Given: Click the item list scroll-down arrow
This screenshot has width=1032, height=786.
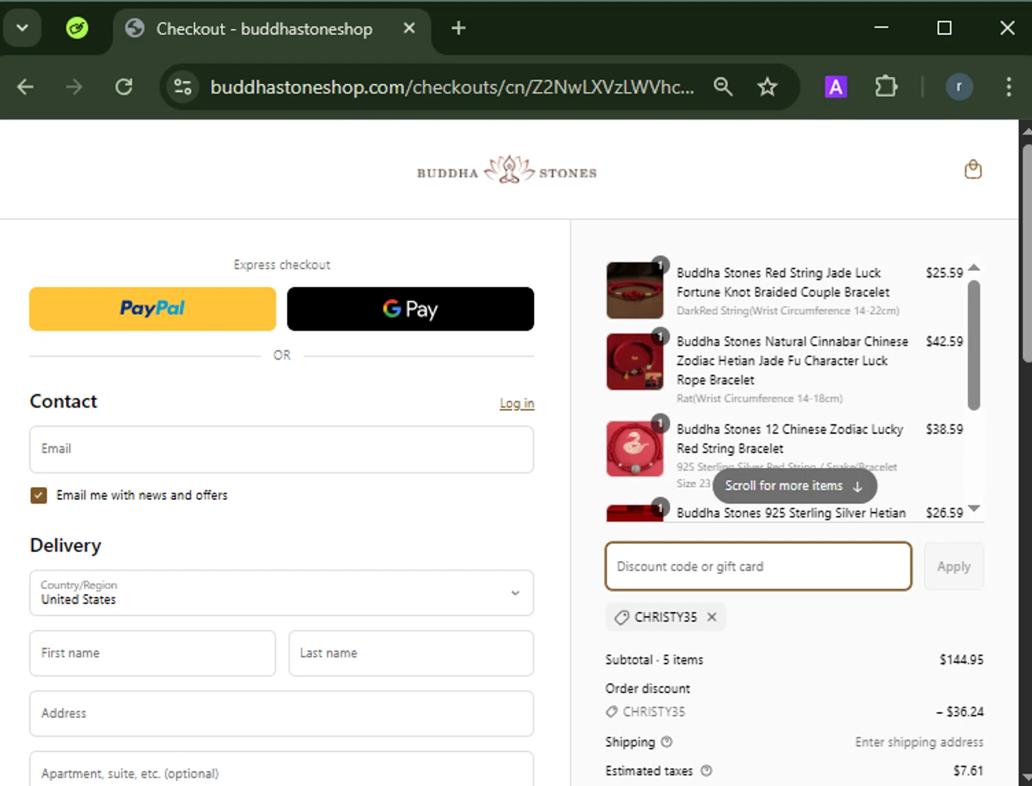Looking at the screenshot, I should [974, 509].
